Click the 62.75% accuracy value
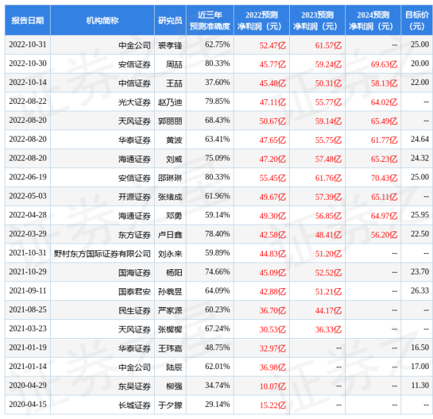433x419 pixels. [x=218, y=45]
